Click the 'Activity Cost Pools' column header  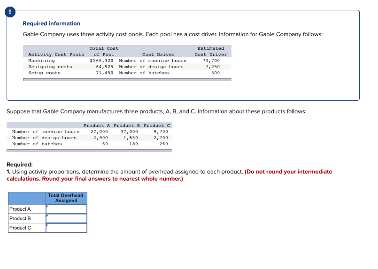pos(56,55)
